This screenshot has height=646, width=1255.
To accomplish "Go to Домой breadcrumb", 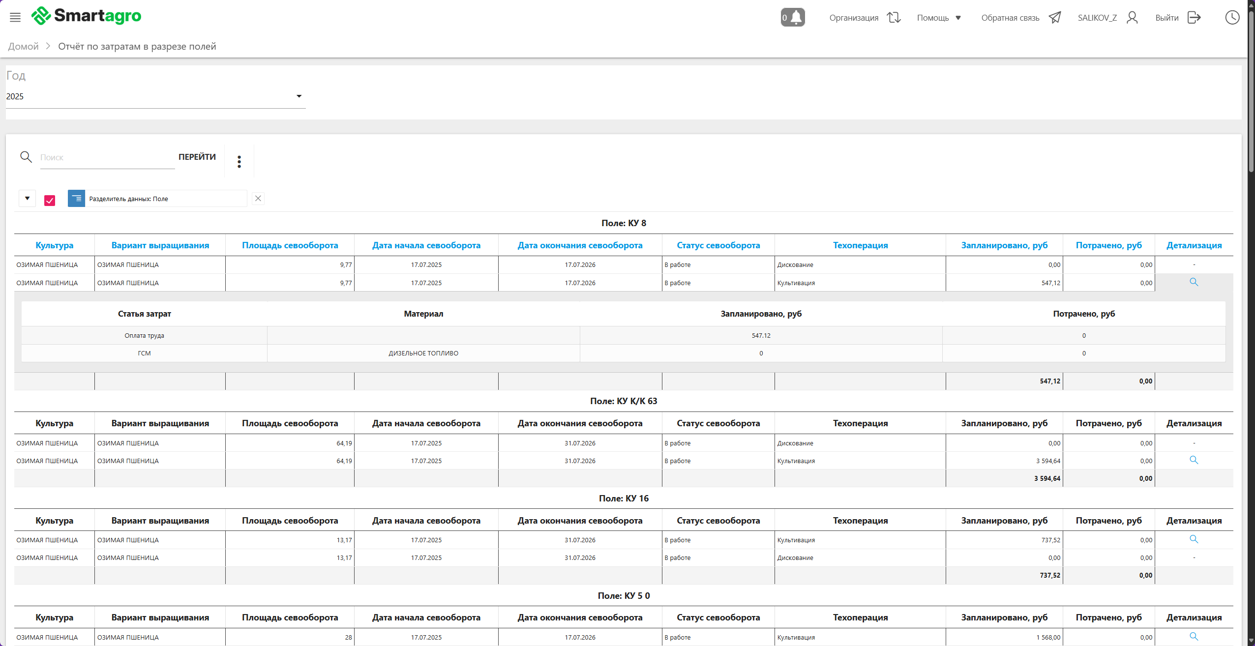I will point(23,46).
